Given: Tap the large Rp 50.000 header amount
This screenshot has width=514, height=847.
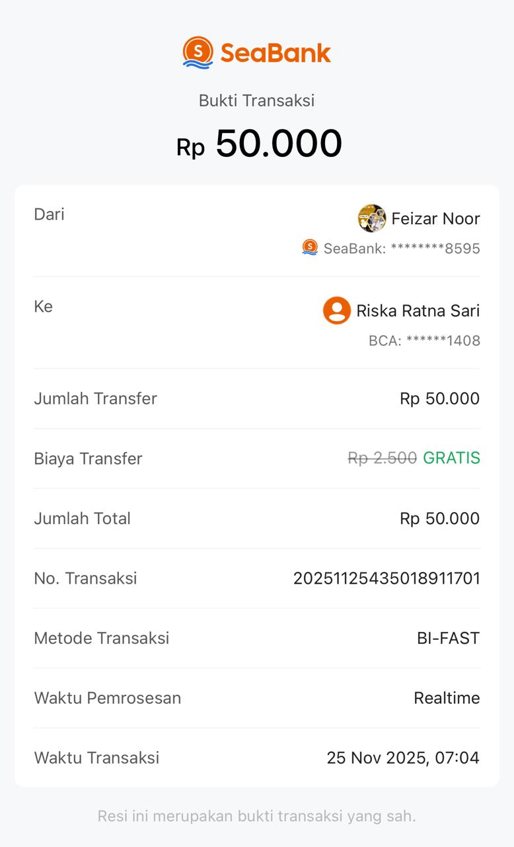Looking at the screenshot, I should click(259, 144).
